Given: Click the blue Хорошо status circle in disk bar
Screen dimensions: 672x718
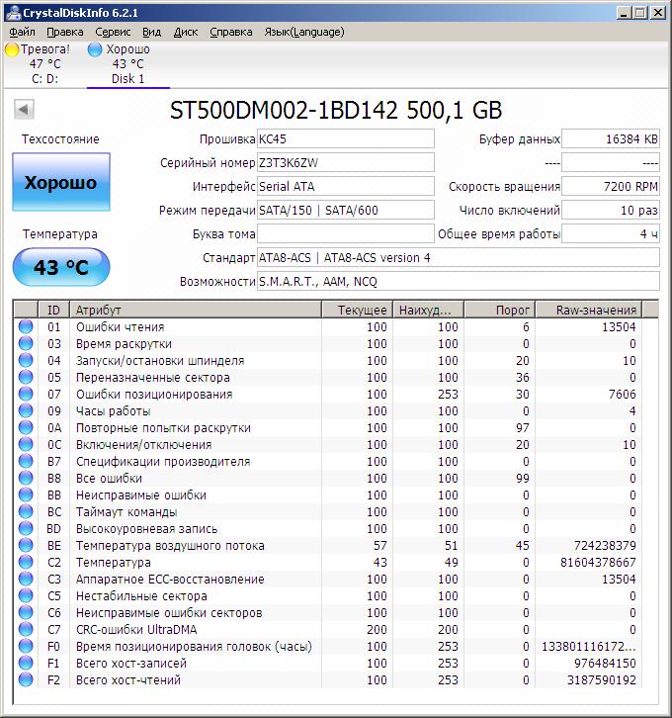Looking at the screenshot, I should (95, 49).
